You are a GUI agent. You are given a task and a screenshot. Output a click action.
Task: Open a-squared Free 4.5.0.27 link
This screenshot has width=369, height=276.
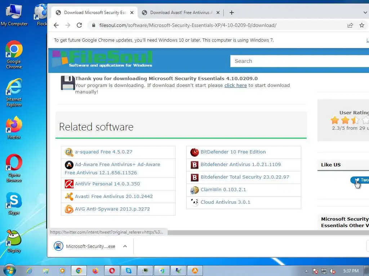tap(103, 152)
